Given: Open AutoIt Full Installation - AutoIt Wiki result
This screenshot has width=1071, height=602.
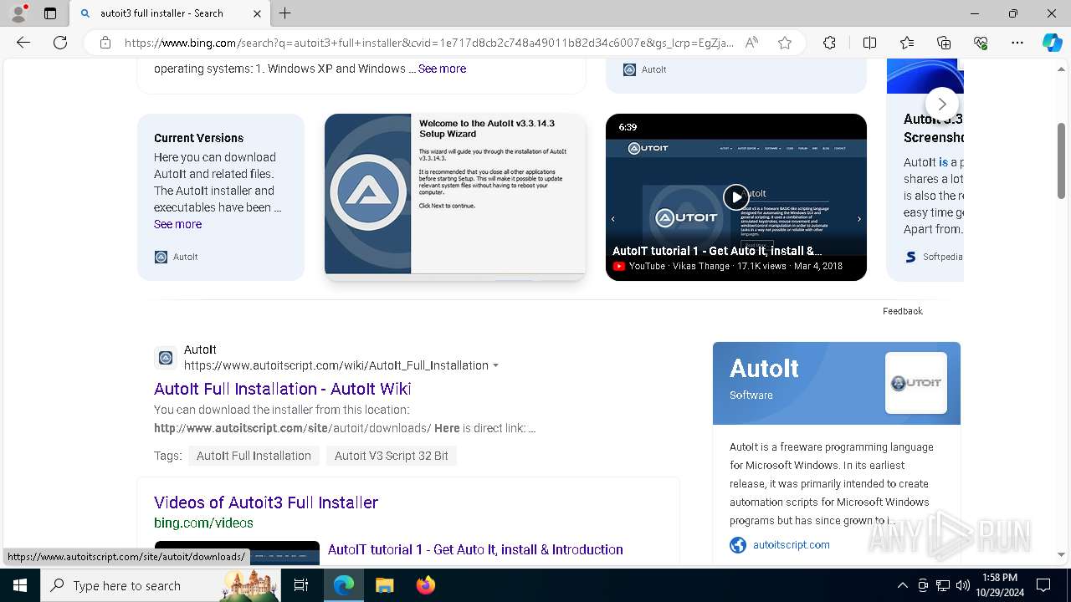Looking at the screenshot, I should [283, 389].
